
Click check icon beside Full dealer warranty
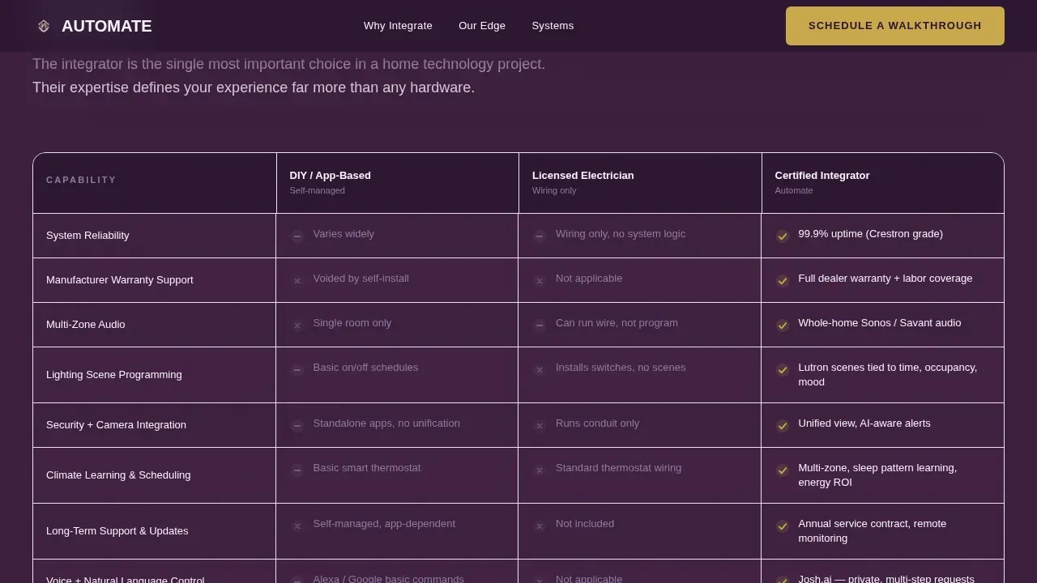[x=783, y=281]
